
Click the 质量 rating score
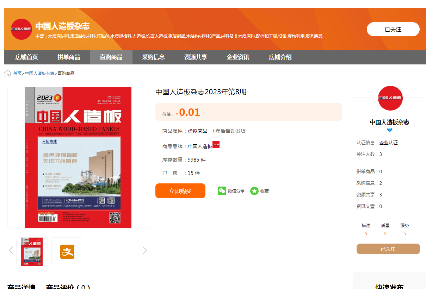(x=385, y=234)
